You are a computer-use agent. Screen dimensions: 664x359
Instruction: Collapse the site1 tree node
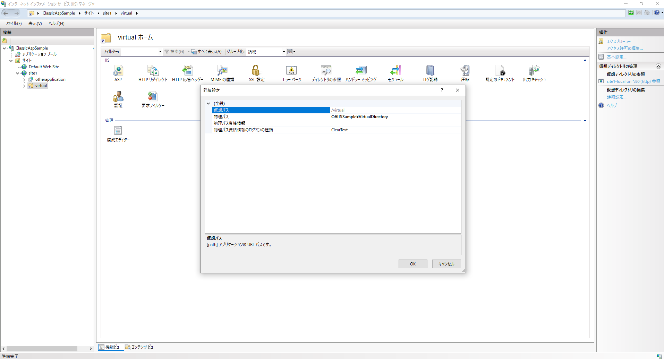coord(17,73)
